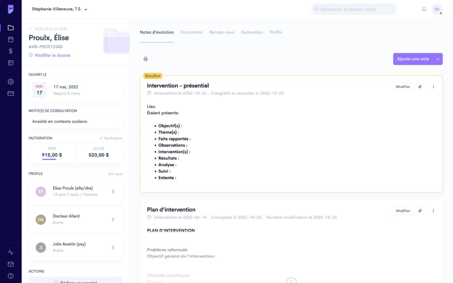This screenshot has width=453, height=283.
Task: Open options menu for Élise Proulx profile
Action: coord(113,191)
